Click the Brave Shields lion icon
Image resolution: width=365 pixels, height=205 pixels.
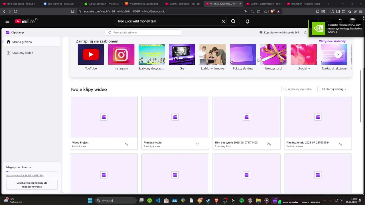272,11
